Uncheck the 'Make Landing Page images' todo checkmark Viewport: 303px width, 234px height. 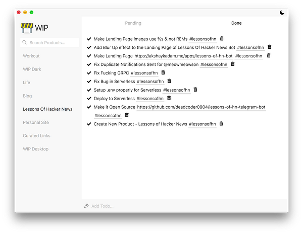(89, 38)
